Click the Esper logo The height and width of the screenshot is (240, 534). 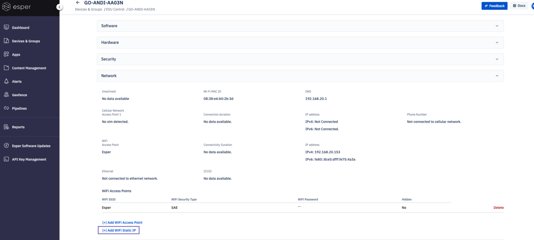[16, 7]
